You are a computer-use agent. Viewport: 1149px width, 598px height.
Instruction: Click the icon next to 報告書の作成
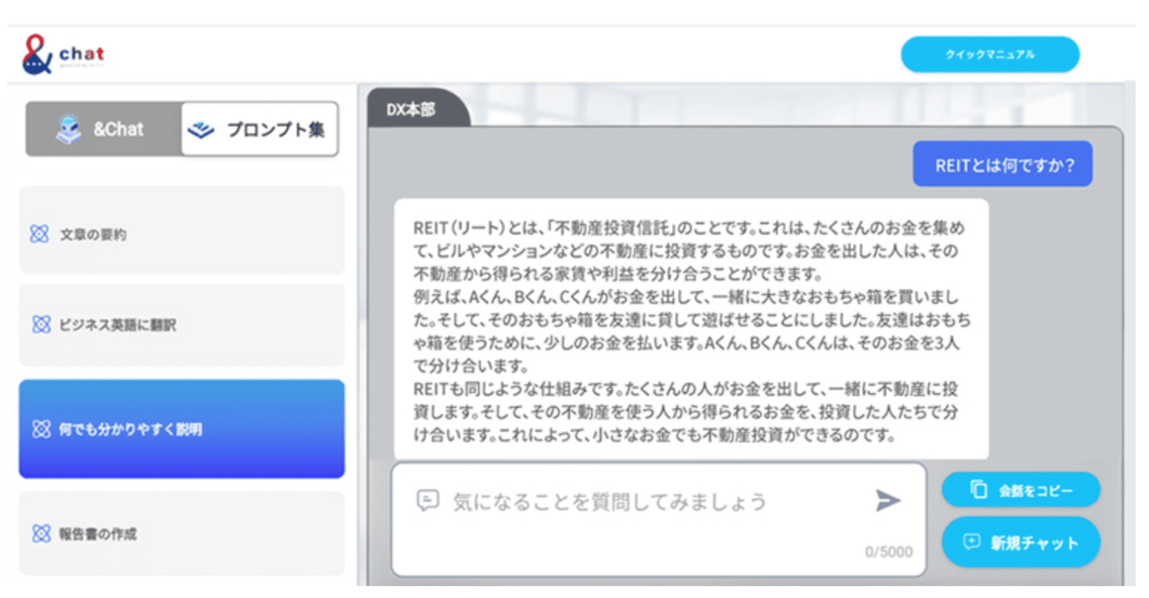(40, 534)
